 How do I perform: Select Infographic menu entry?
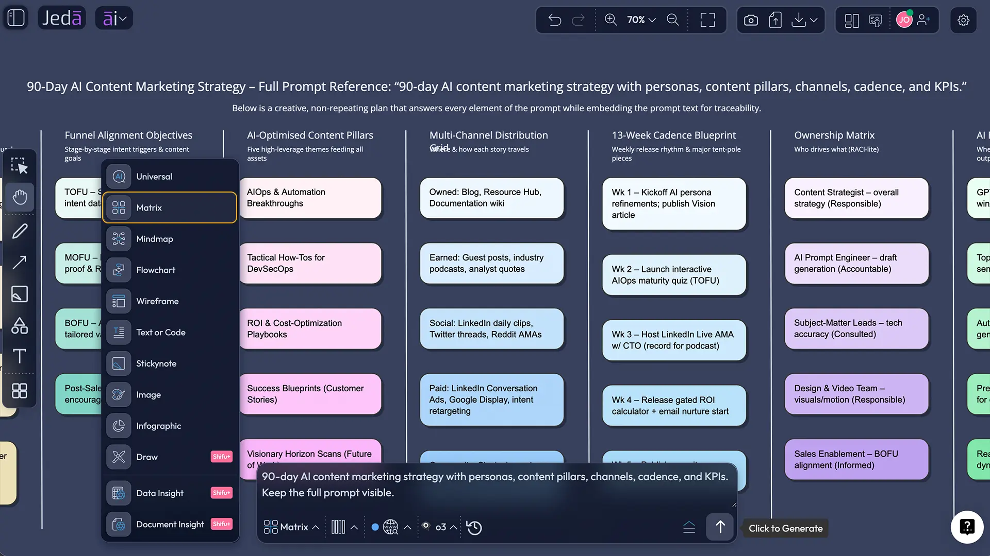[170, 426]
